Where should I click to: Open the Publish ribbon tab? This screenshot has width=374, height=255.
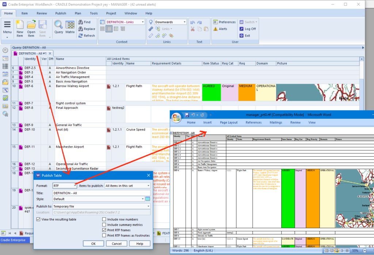61,14
